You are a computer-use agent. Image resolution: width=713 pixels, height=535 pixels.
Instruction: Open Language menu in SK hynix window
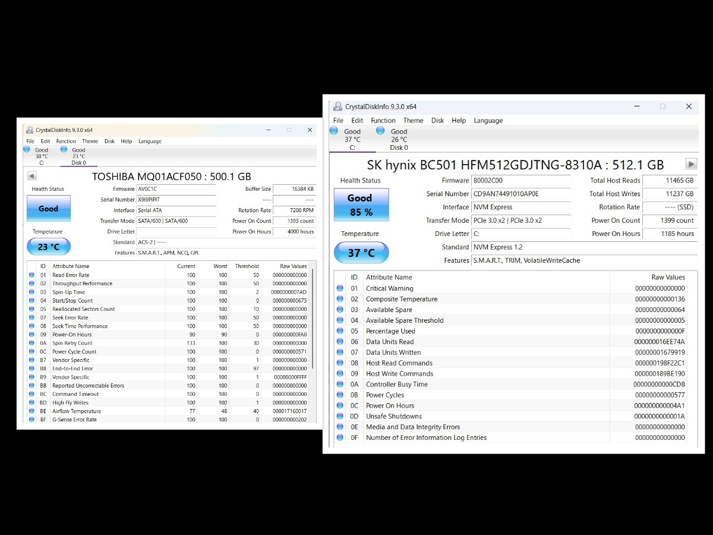tap(488, 120)
